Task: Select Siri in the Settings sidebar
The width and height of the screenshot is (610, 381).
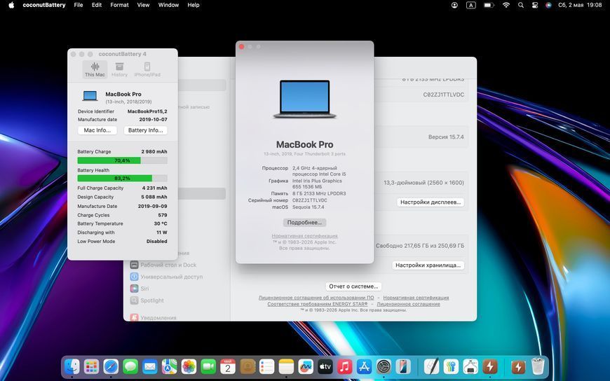Action: tap(140, 289)
